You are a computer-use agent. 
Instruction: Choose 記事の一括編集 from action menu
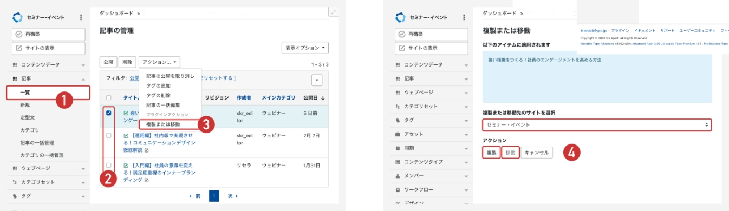coord(170,105)
